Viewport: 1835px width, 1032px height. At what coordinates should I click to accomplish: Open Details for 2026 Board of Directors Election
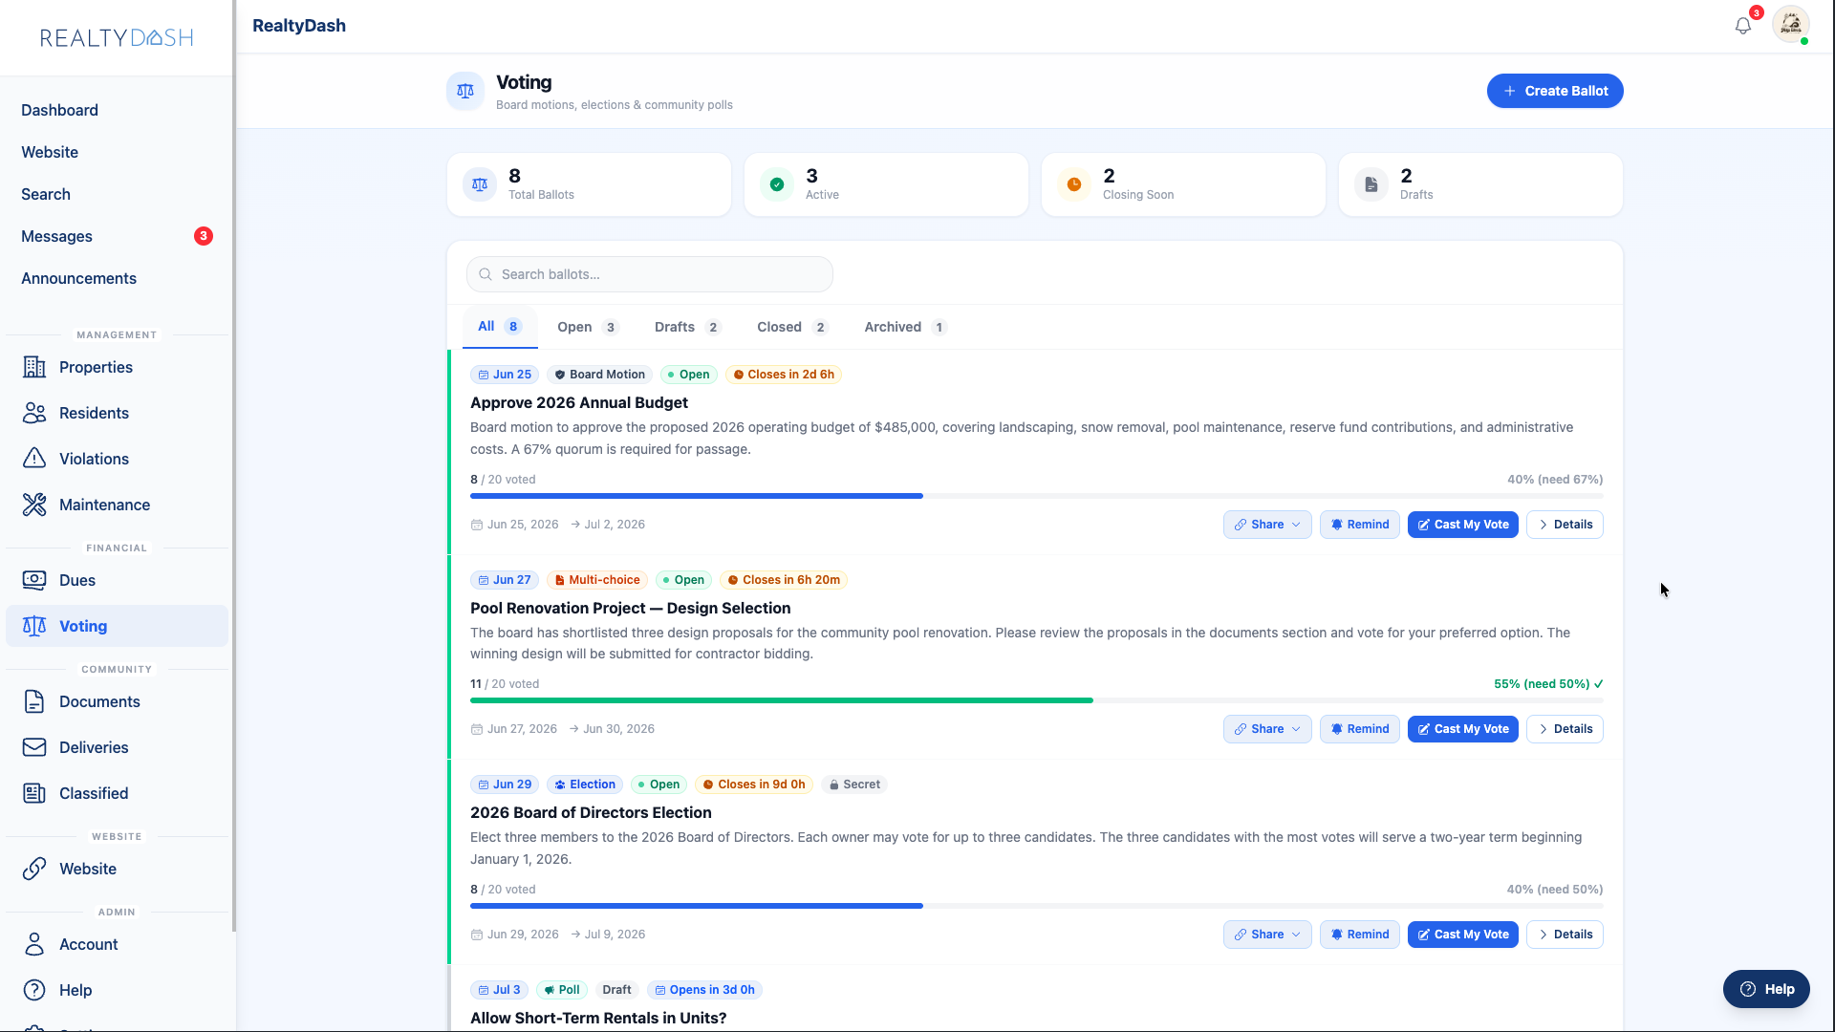click(1565, 935)
